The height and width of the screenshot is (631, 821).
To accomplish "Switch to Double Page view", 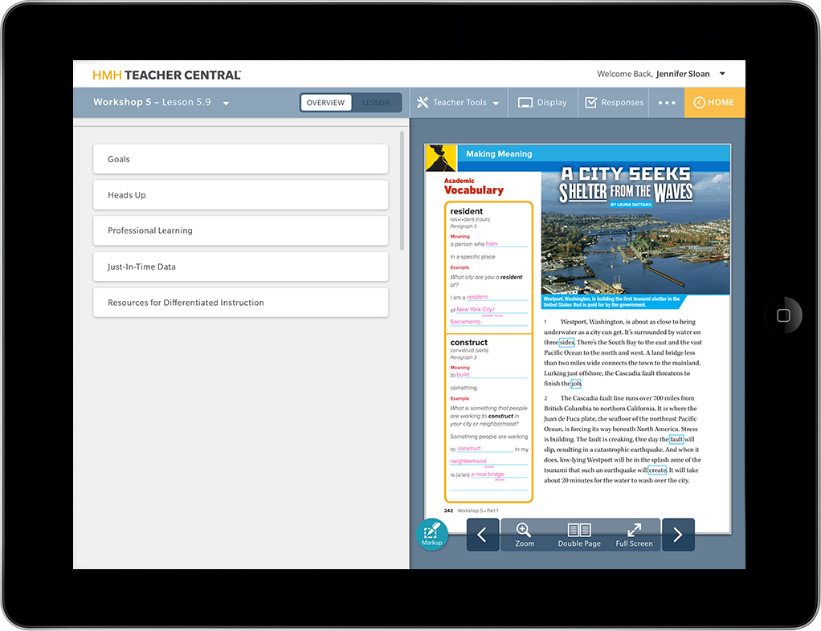I will (x=579, y=535).
